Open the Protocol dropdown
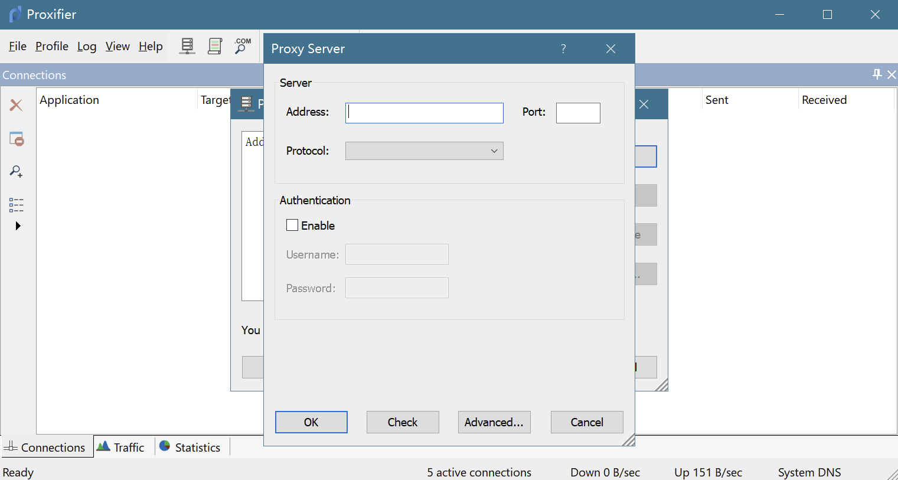 pyautogui.click(x=424, y=151)
